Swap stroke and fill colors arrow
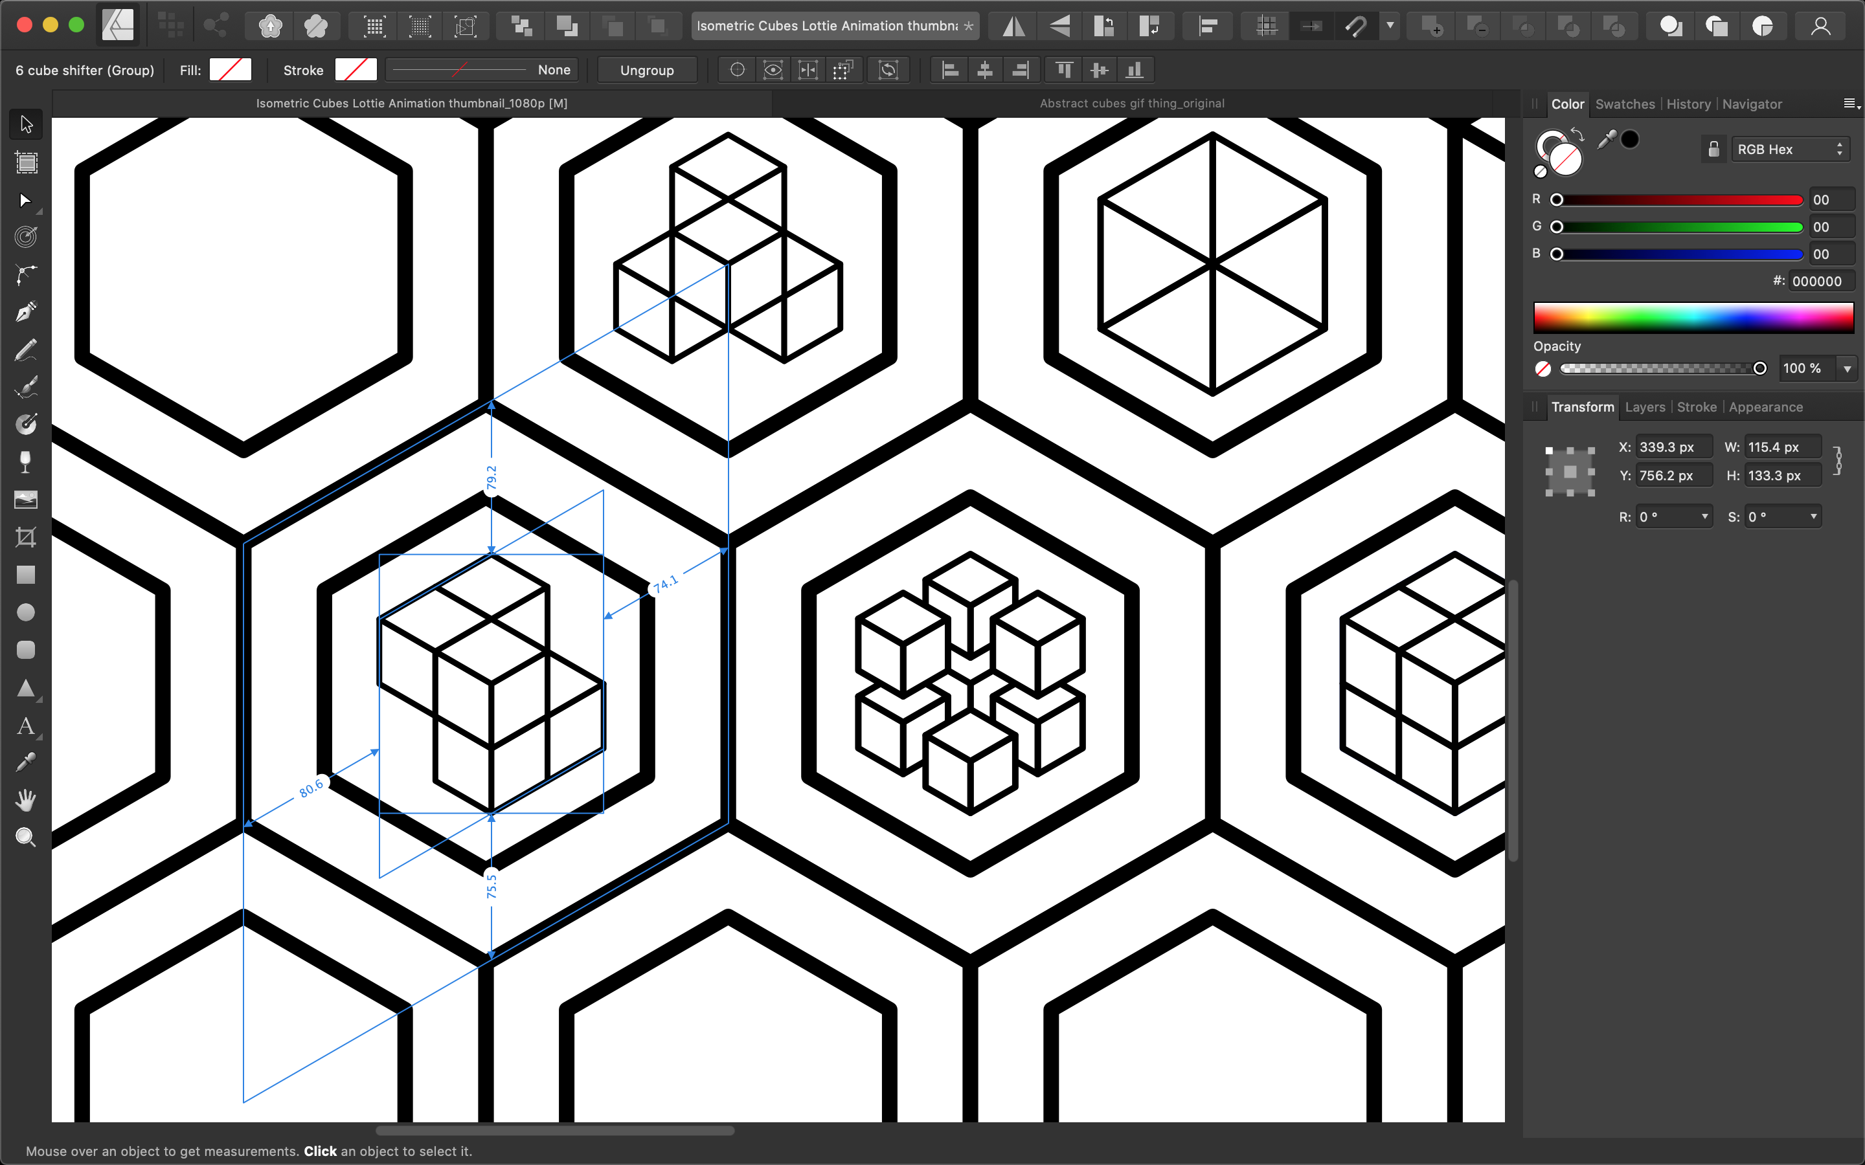This screenshot has width=1865, height=1165. 1577,134
